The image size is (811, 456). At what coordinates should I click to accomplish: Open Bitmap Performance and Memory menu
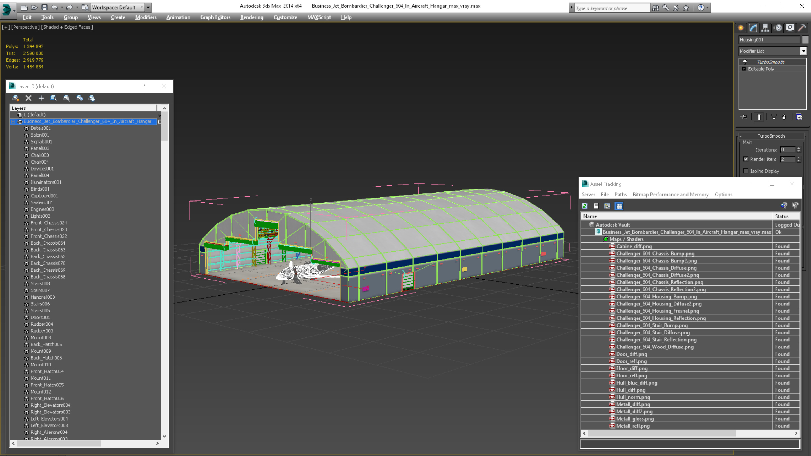[670, 195]
